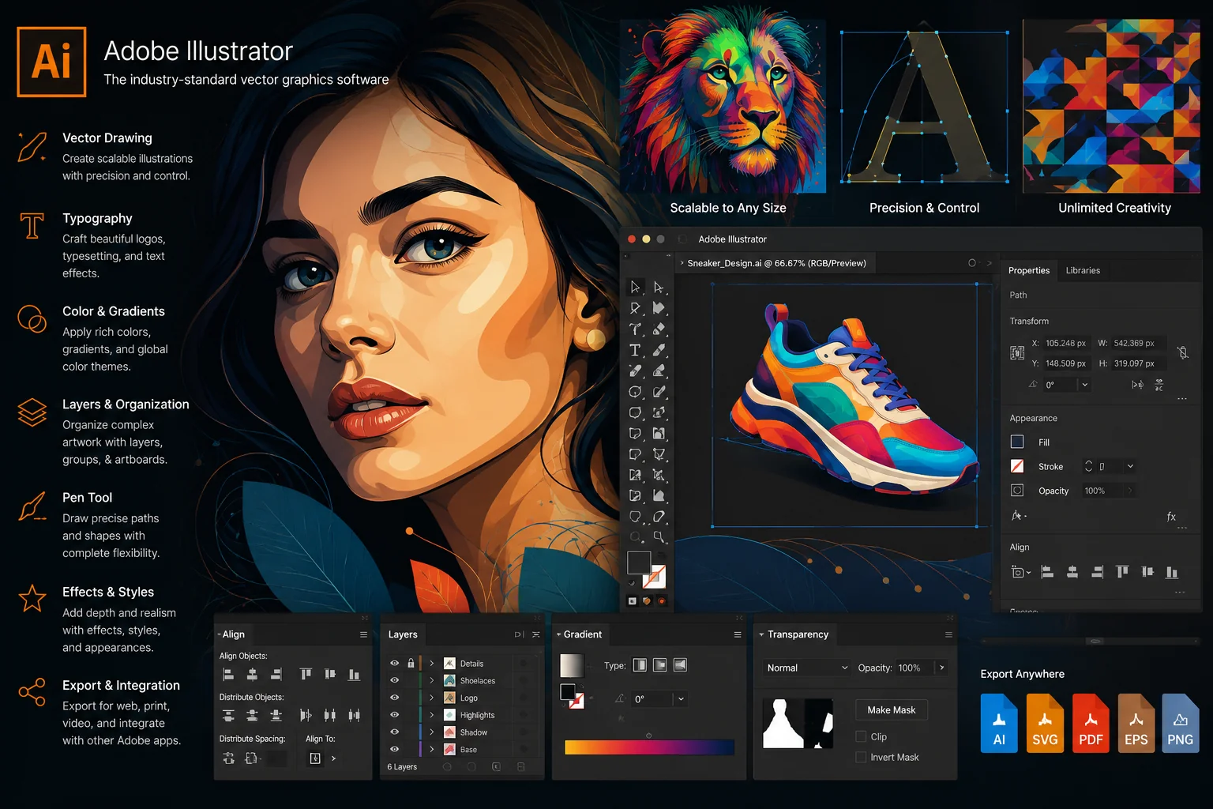Open the Normal blending mode dropdown
1213x809 pixels.
pos(807,668)
